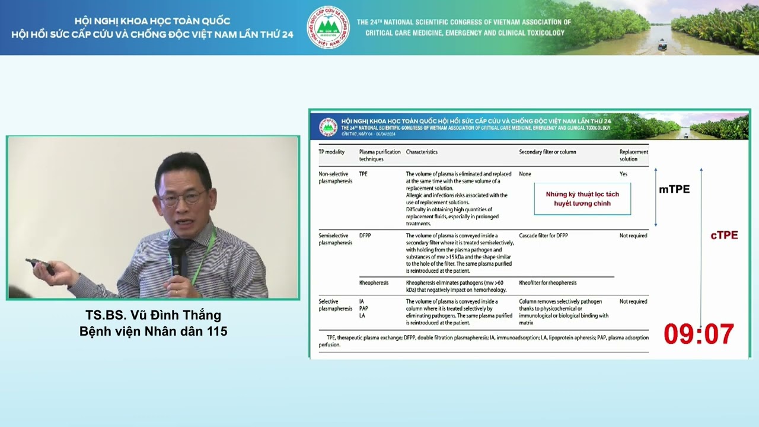Screen dimensions: 759x427
Task: Click the 09:07 countdown timer
Action: pos(699,334)
